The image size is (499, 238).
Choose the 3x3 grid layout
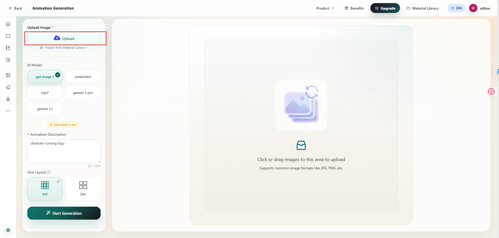45,189
